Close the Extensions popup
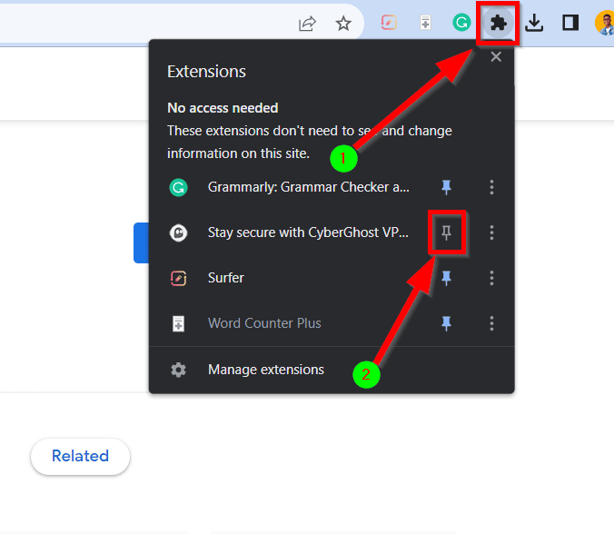Screen dimensions: 614x534 pyautogui.click(x=496, y=57)
